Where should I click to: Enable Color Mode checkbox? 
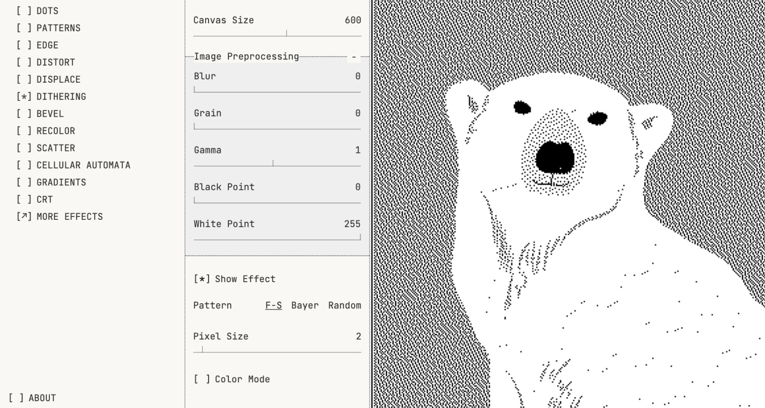(x=232, y=379)
